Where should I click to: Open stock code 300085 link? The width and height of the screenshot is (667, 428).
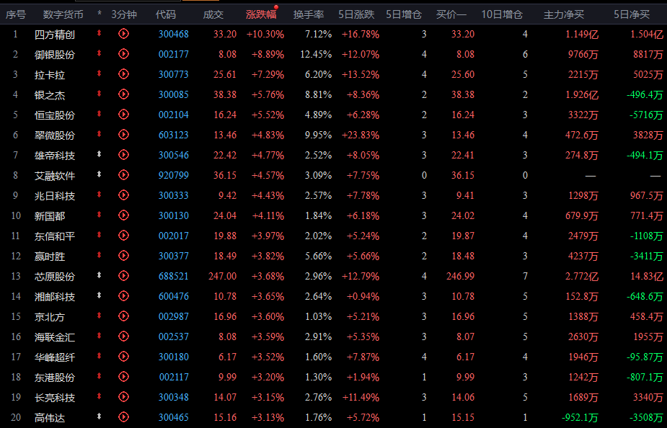tap(173, 94)
